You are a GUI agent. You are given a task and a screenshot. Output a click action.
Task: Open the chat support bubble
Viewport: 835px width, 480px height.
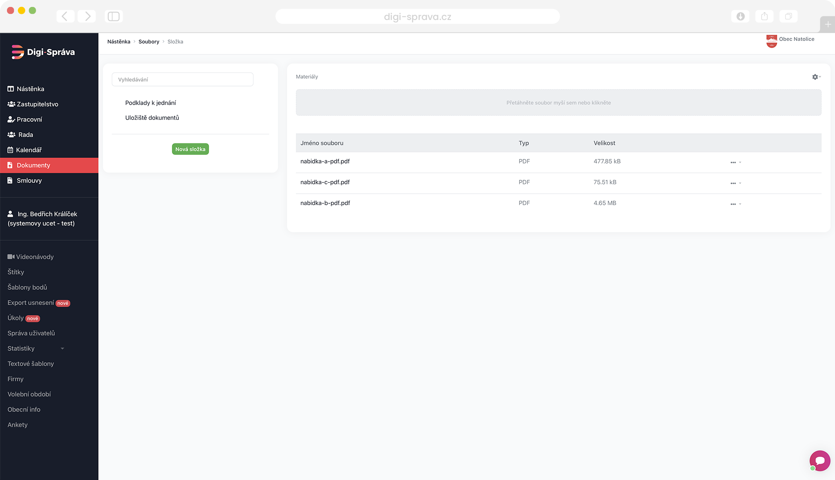click(x=820, y=460)
